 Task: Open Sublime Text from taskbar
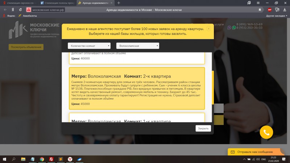pyautogui.click(x=61, y=159)
